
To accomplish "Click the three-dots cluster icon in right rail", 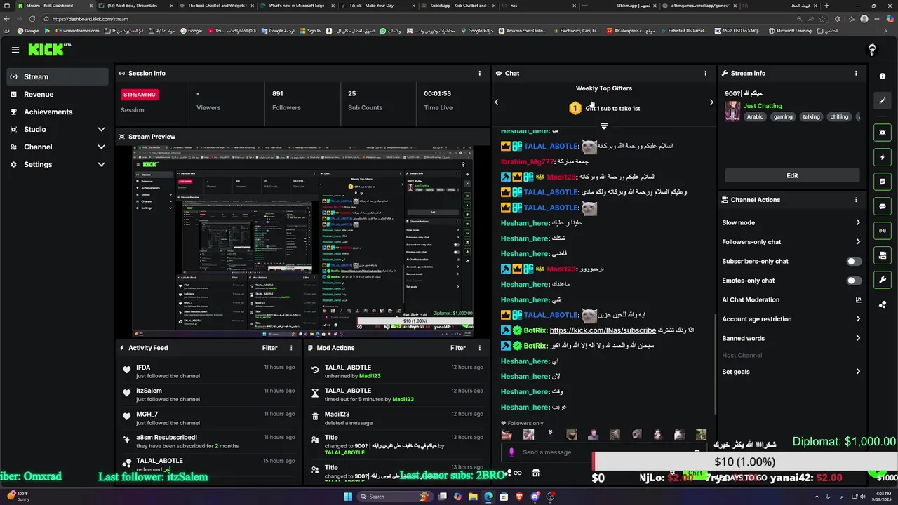I will (x=883, y=304).
